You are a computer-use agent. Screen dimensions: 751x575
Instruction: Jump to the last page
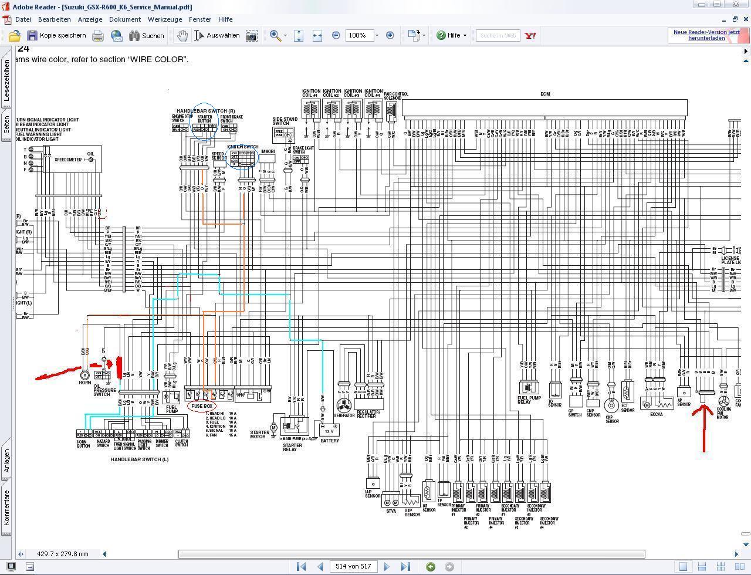405,567
